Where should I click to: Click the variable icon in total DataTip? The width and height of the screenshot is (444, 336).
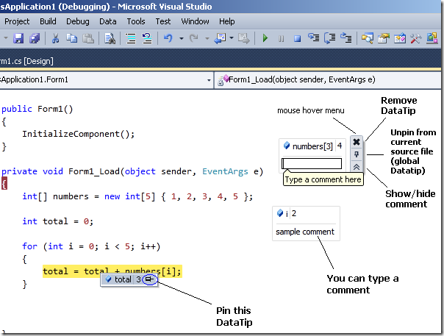(109, 279)
